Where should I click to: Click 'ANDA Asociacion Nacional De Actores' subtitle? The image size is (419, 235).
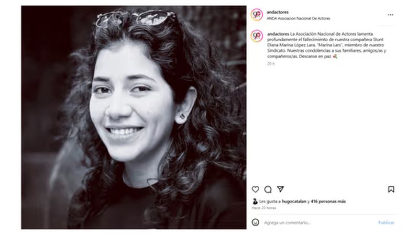[298, 18]
